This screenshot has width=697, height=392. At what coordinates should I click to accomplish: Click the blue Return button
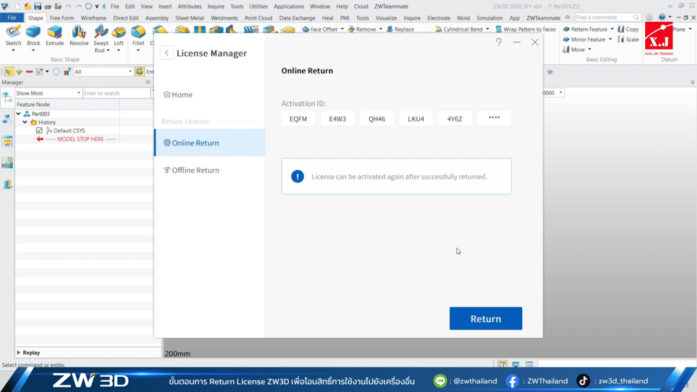click(485, 318)
